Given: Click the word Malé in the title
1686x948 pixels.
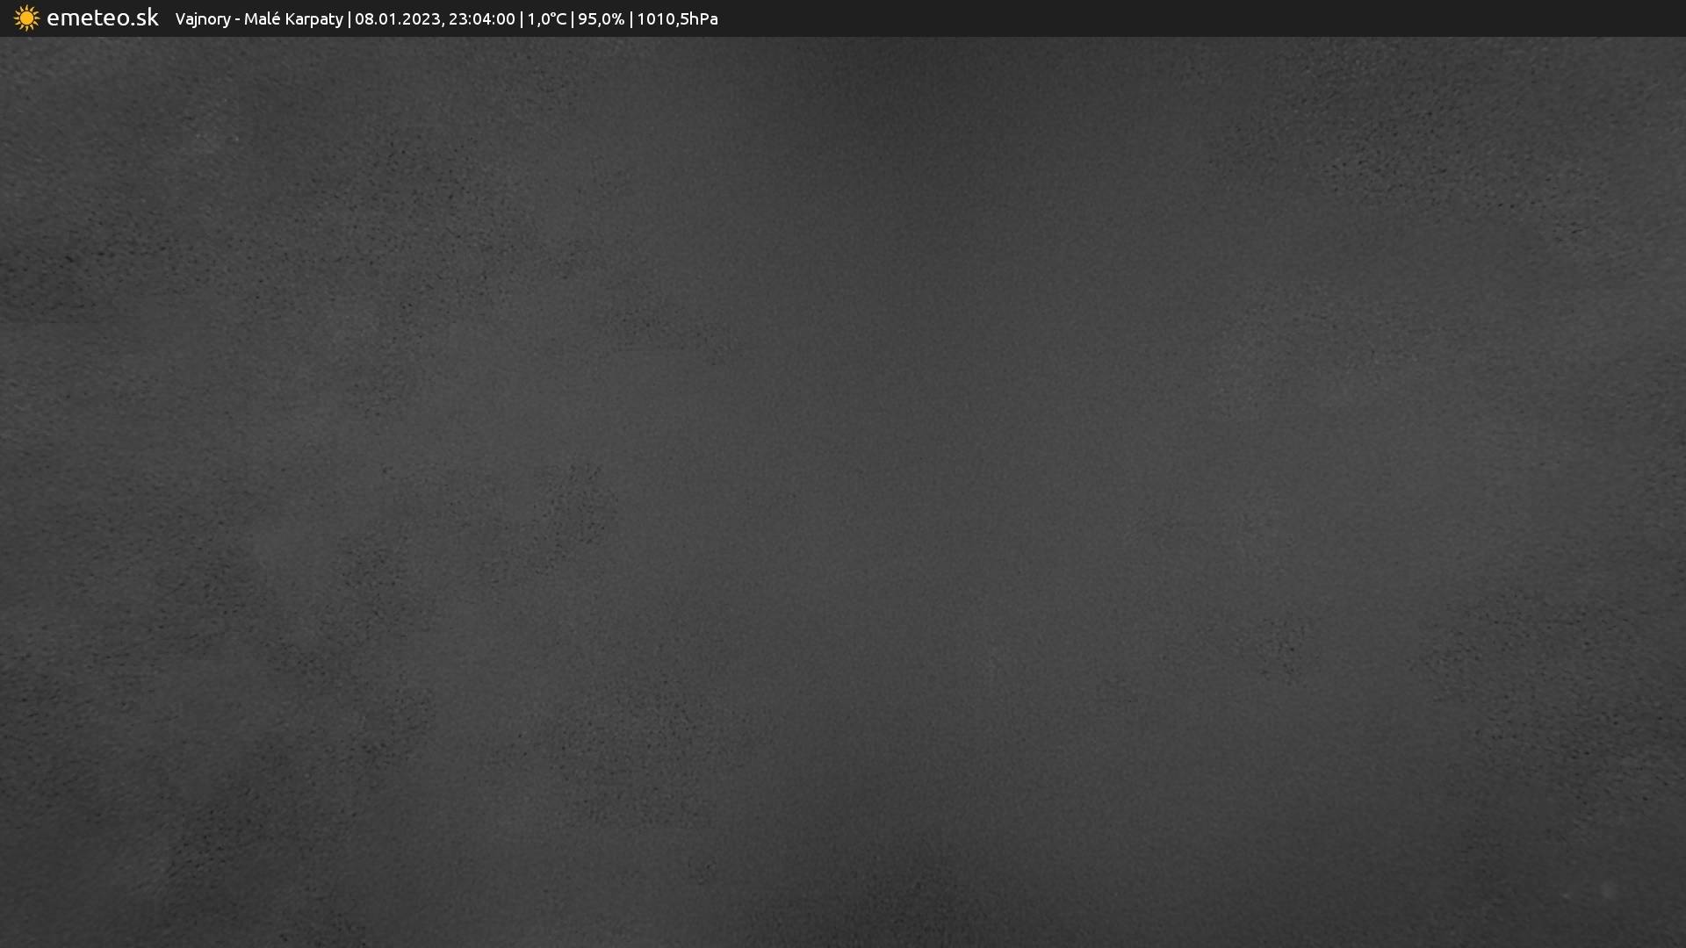Looking at the screenshot, I should click(x=262, y=19).
